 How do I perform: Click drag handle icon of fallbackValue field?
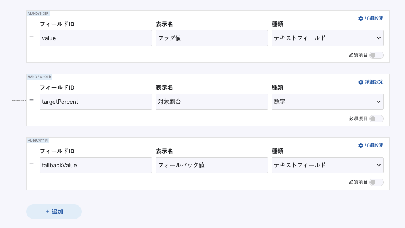(31, 164)
